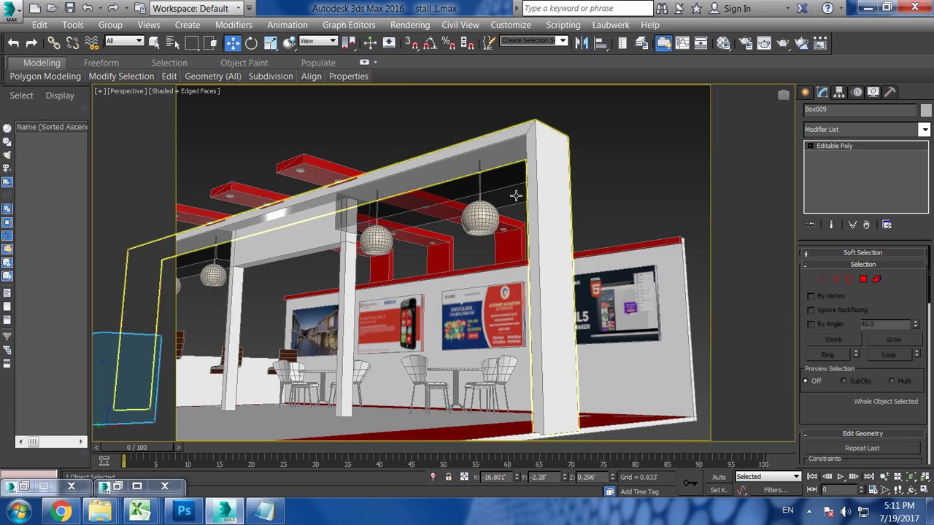The height and width of the screenshot is (525, 934).
Task: Select the Element sub-object level icon
Action: [x=876, y=279]
